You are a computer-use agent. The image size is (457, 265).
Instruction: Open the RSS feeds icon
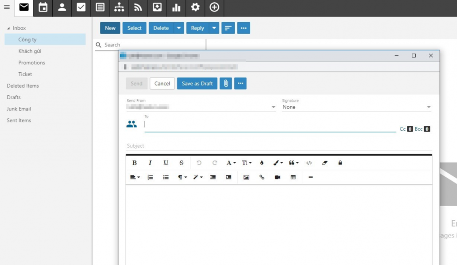(138, 7)
